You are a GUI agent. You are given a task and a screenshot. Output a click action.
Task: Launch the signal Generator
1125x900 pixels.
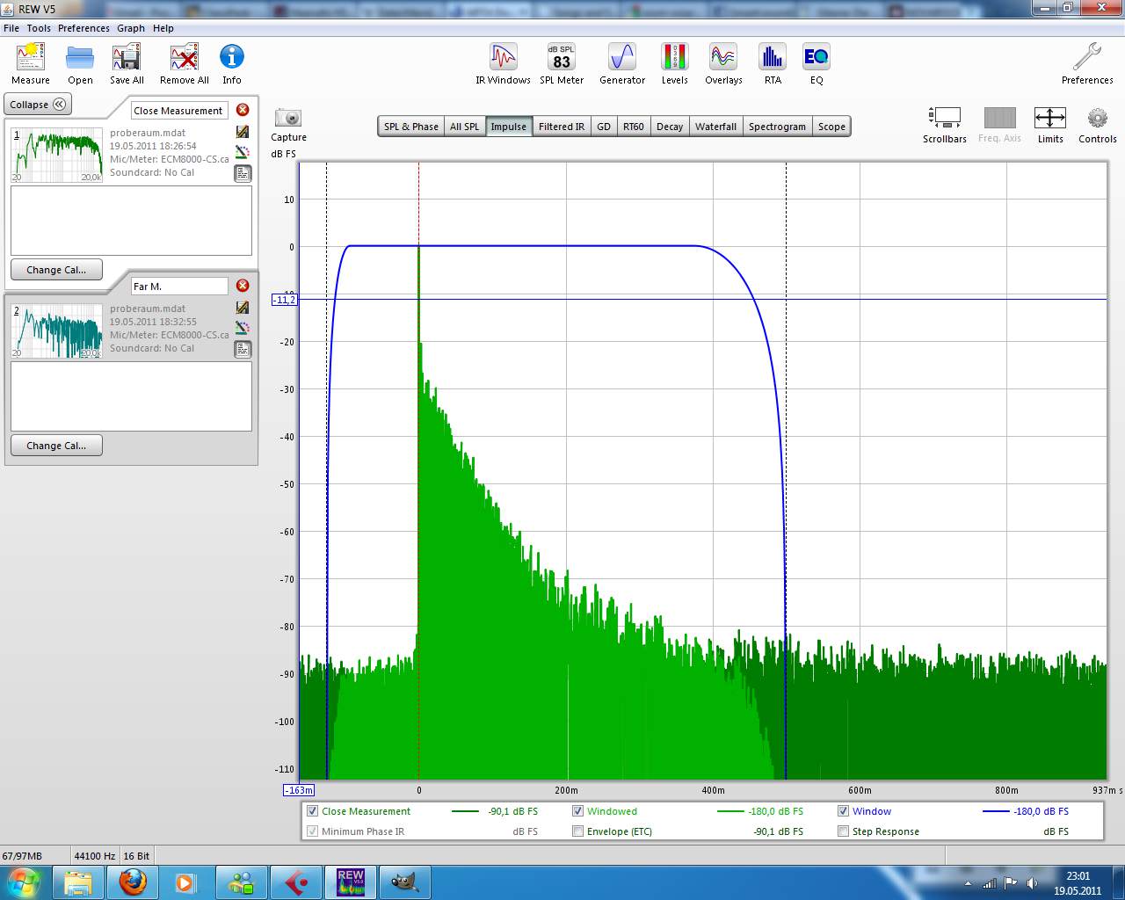pyautogui.click(x=621, y=64)
